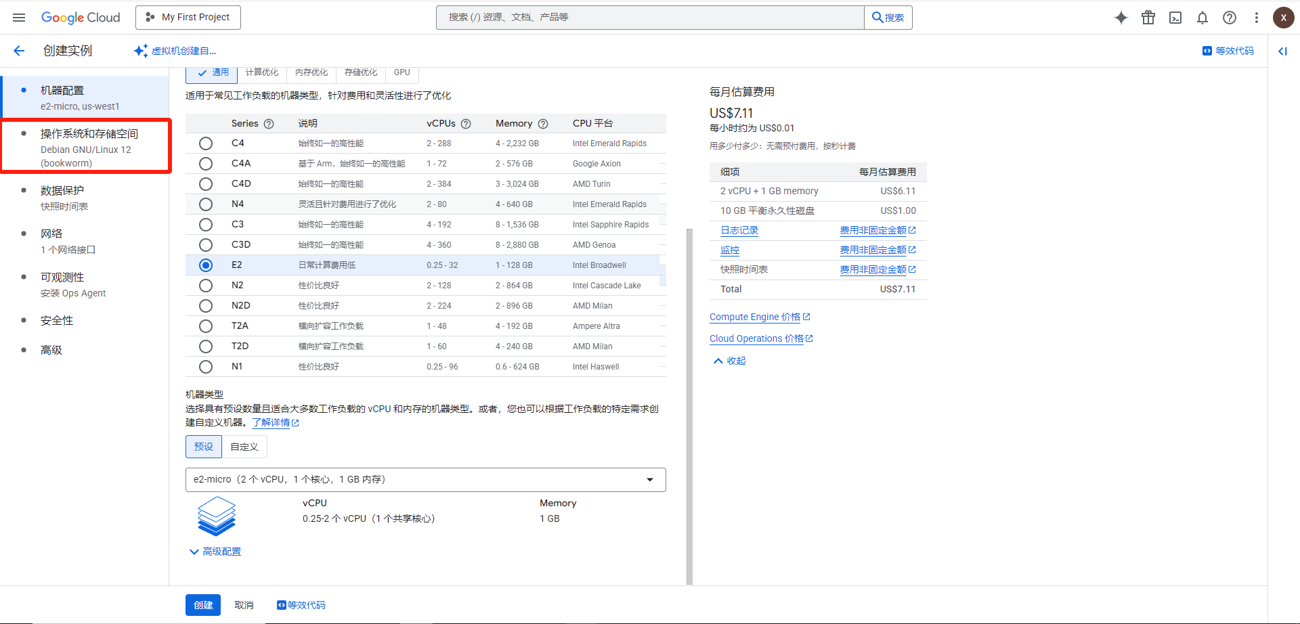Screen dimensions: 1300x624
Task: Click the vertical scrollbar of config pane
Action: (x=689, y=406)
